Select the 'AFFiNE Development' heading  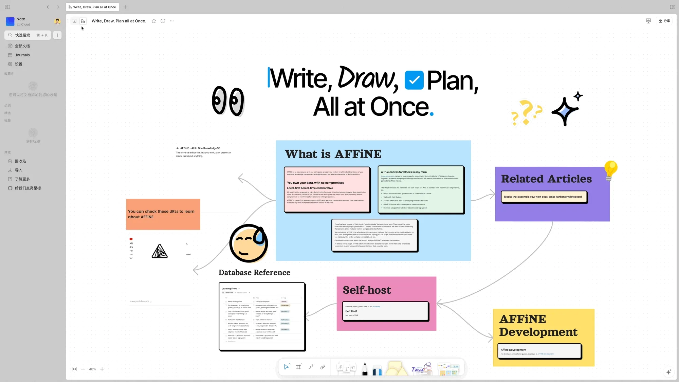point(538,326)
